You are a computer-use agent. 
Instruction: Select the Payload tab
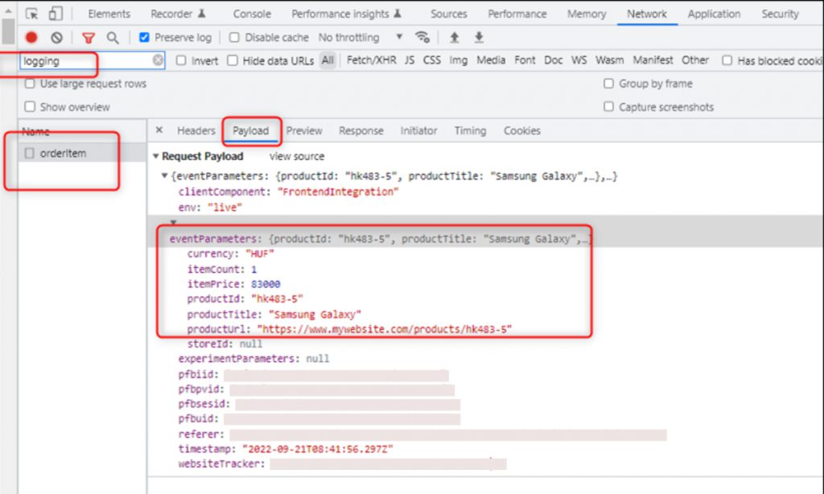[251, 130]
